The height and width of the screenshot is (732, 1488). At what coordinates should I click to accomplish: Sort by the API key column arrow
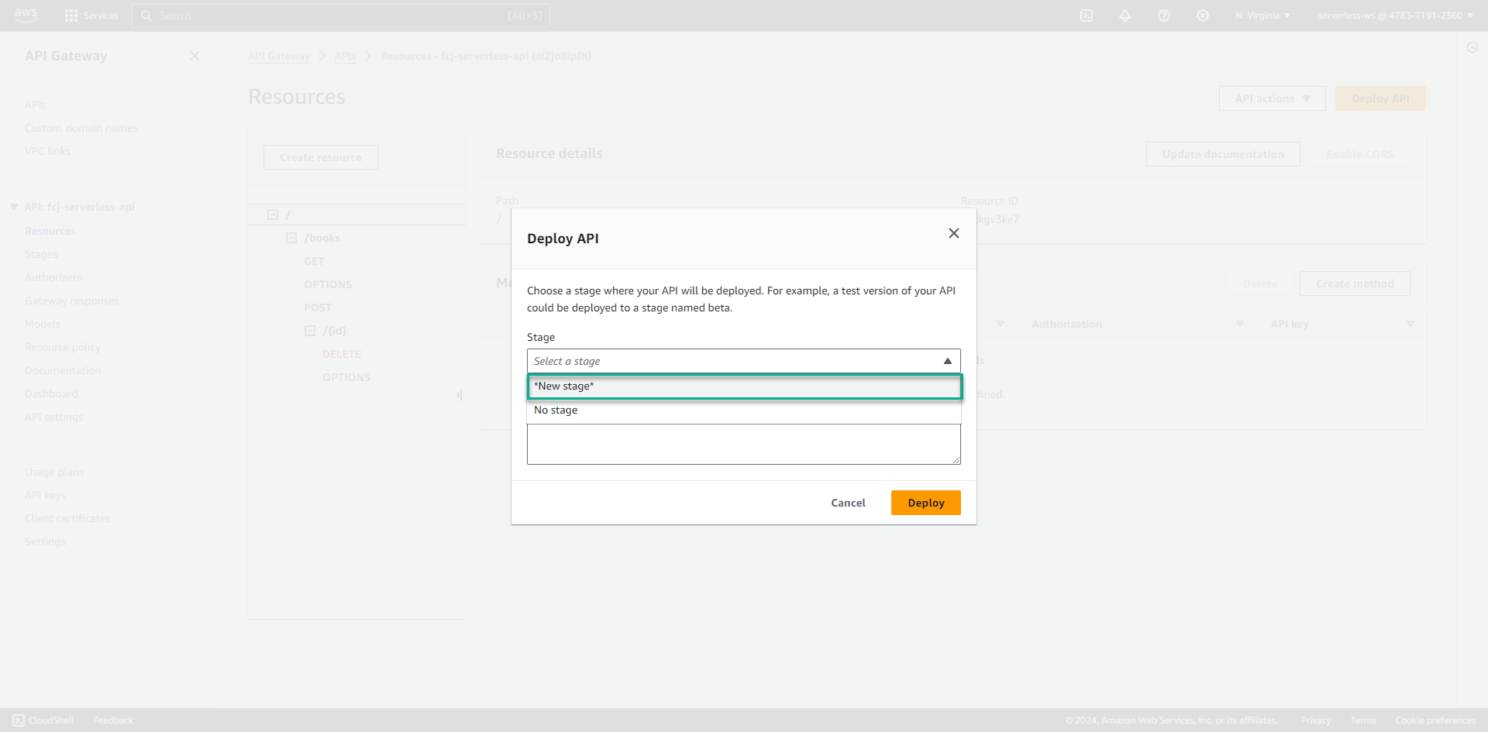point(1410,324)
